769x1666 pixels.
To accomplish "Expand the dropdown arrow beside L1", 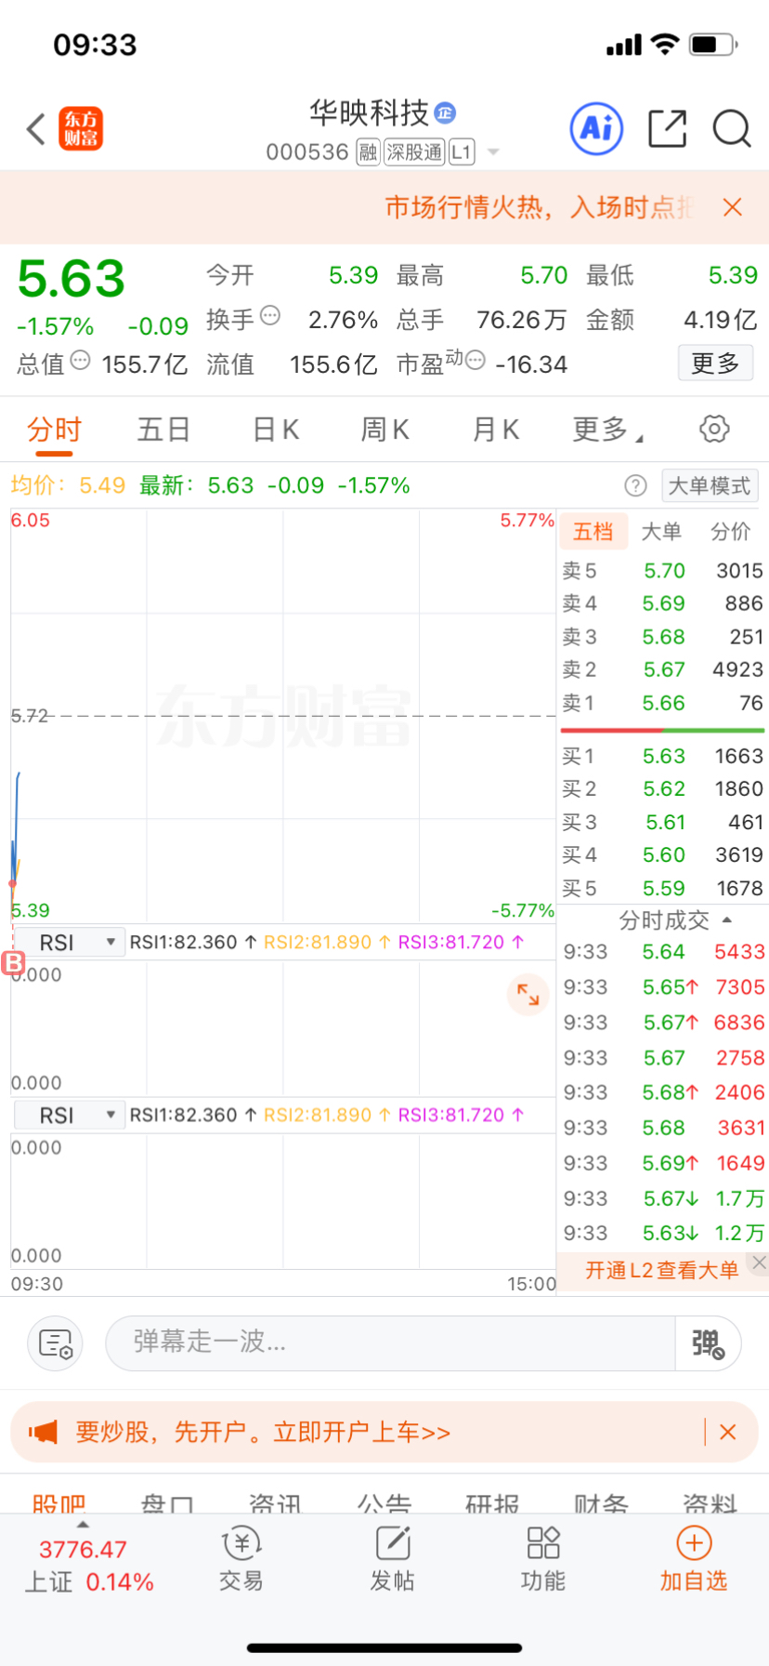I will pos(493,152).
